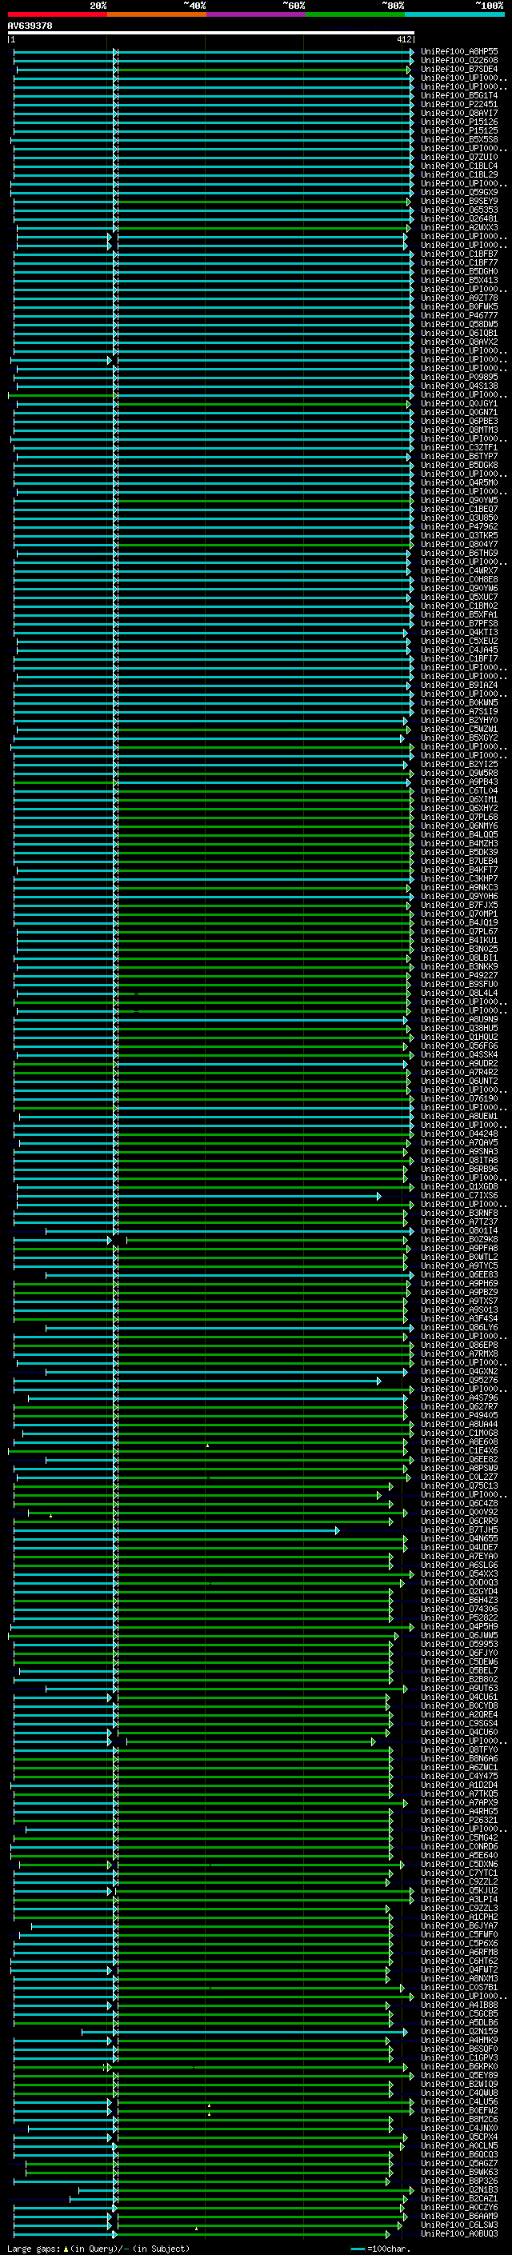Click the UniRef100_Q8AVI7 label
The image size is (512, 2255).
459,113
